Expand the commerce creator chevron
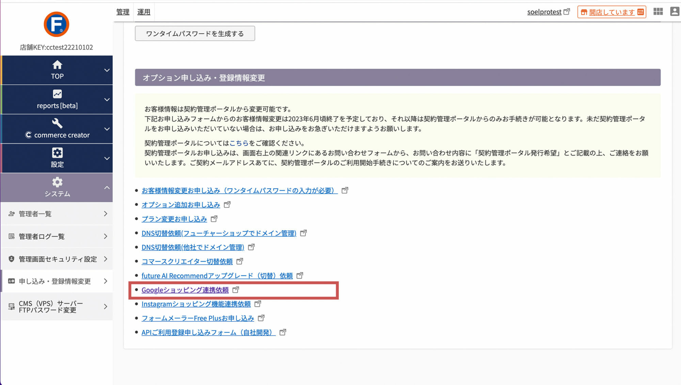Screen dimensions: 681x385 [107, 129]
